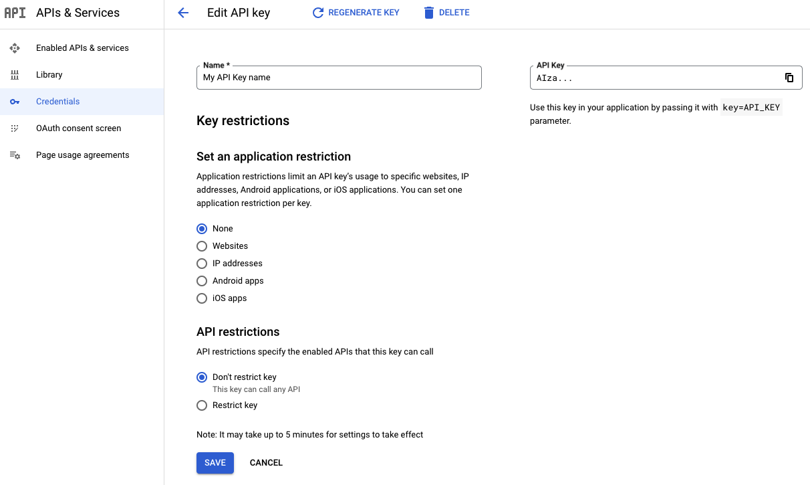Select the iOS apps restriction
This screenshot has height=485, width=810.
[x=202, y=298]
